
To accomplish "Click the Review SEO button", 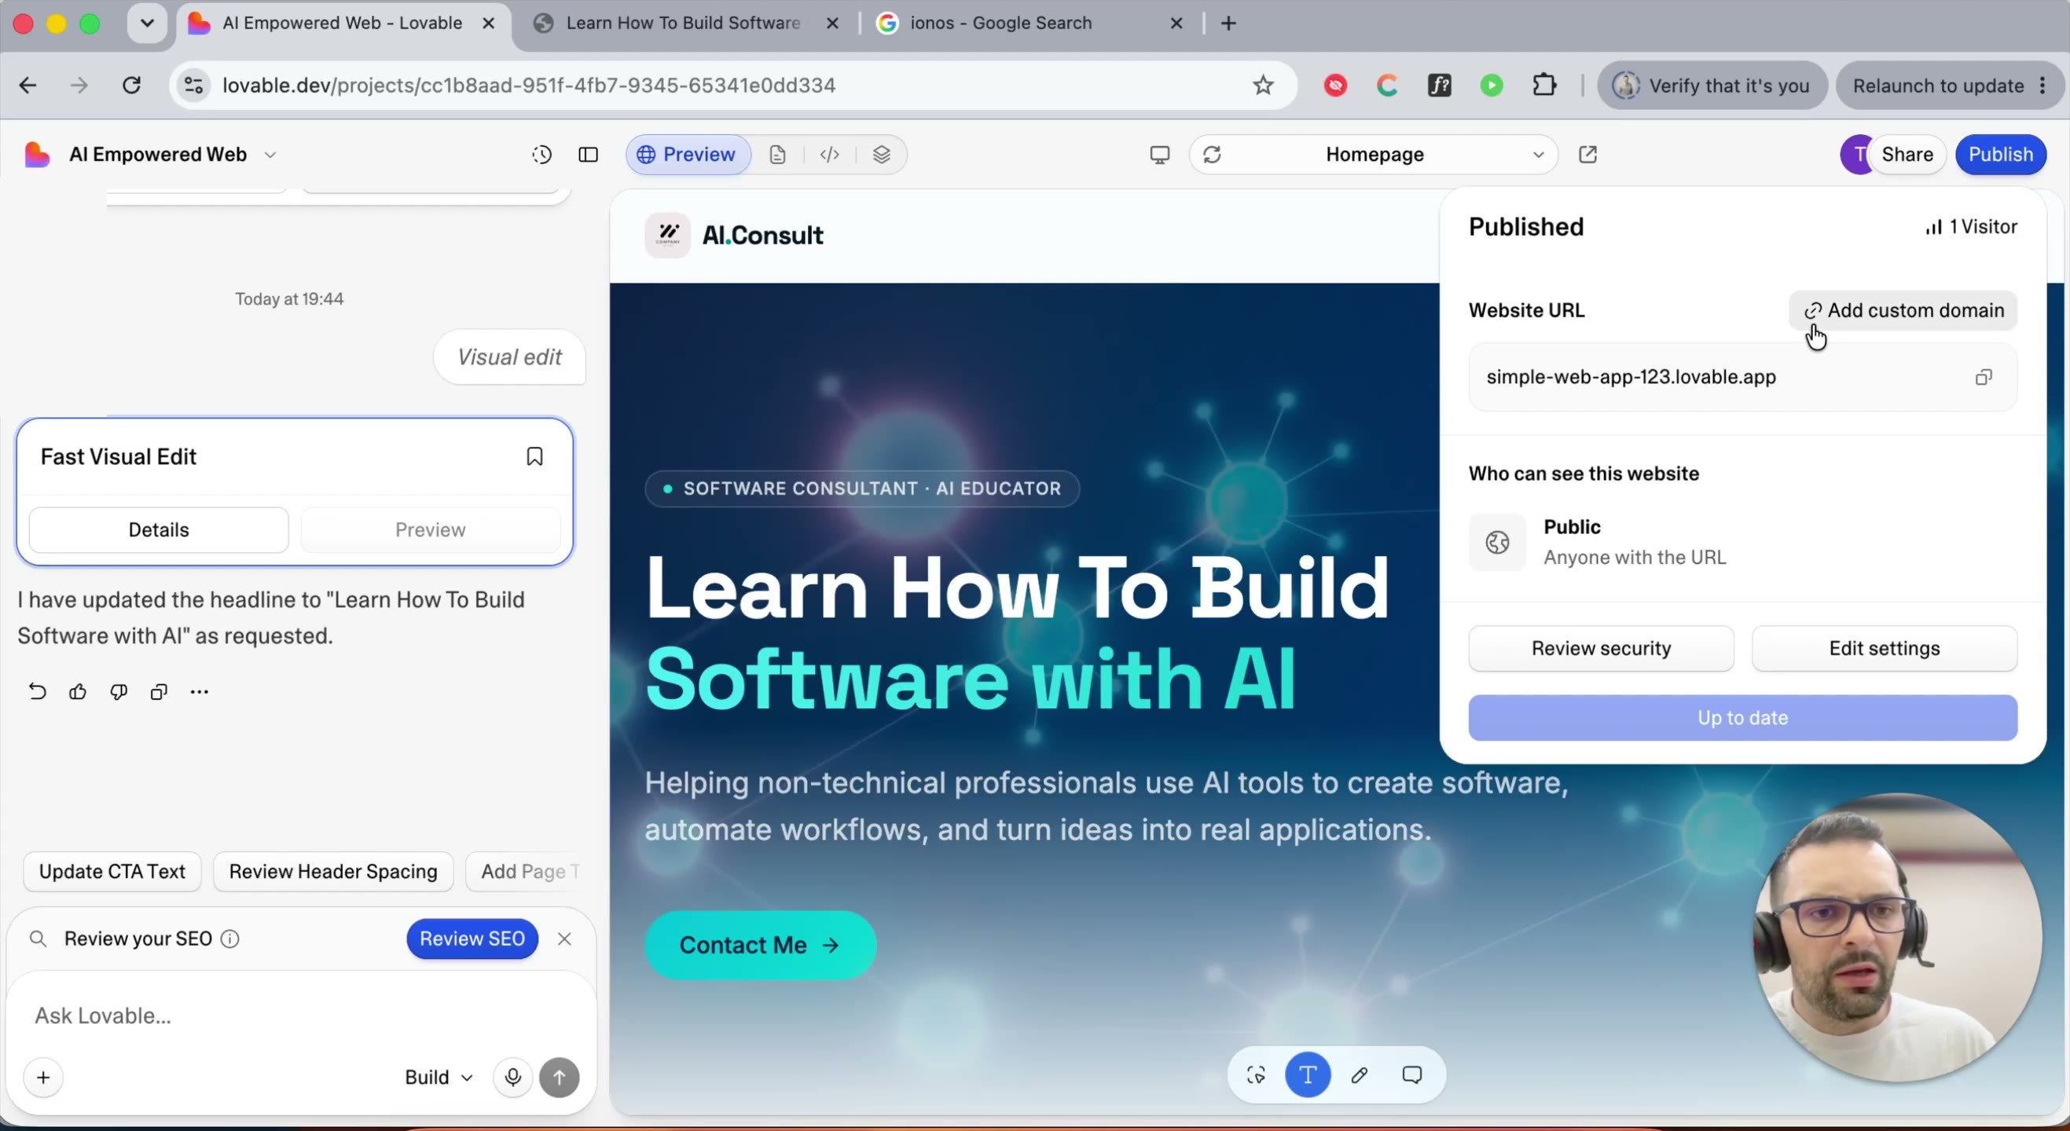I will click(472, 939).
